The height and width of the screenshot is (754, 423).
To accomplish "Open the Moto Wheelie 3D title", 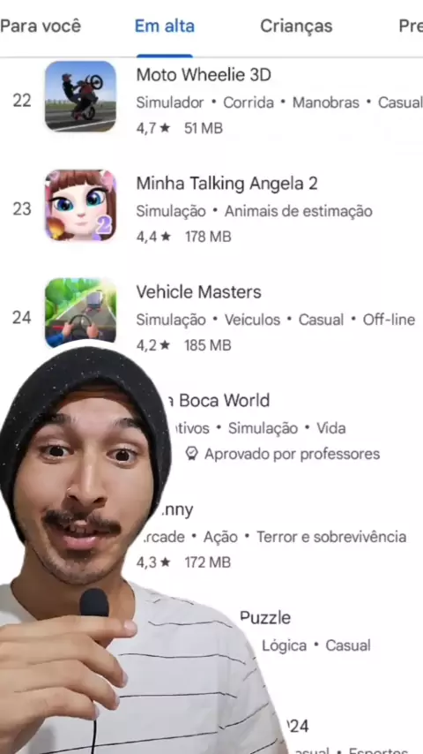I will tap(204, 75).
